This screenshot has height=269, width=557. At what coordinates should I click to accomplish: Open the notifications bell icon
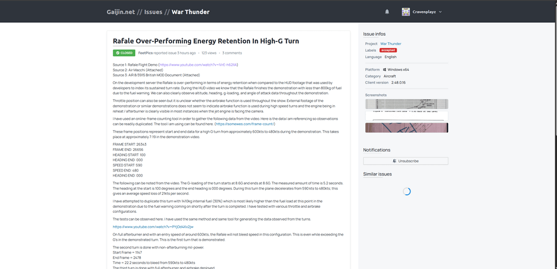point(387,12)
